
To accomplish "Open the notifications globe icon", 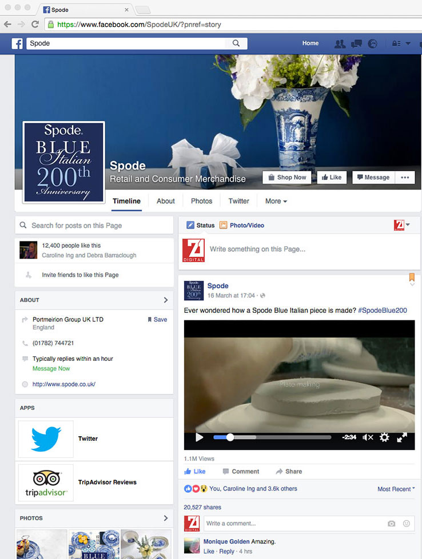I will point(372,43).
